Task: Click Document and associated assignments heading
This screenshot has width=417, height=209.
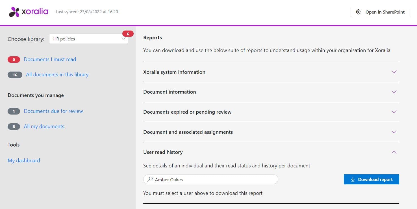Action: coord(188,132)
